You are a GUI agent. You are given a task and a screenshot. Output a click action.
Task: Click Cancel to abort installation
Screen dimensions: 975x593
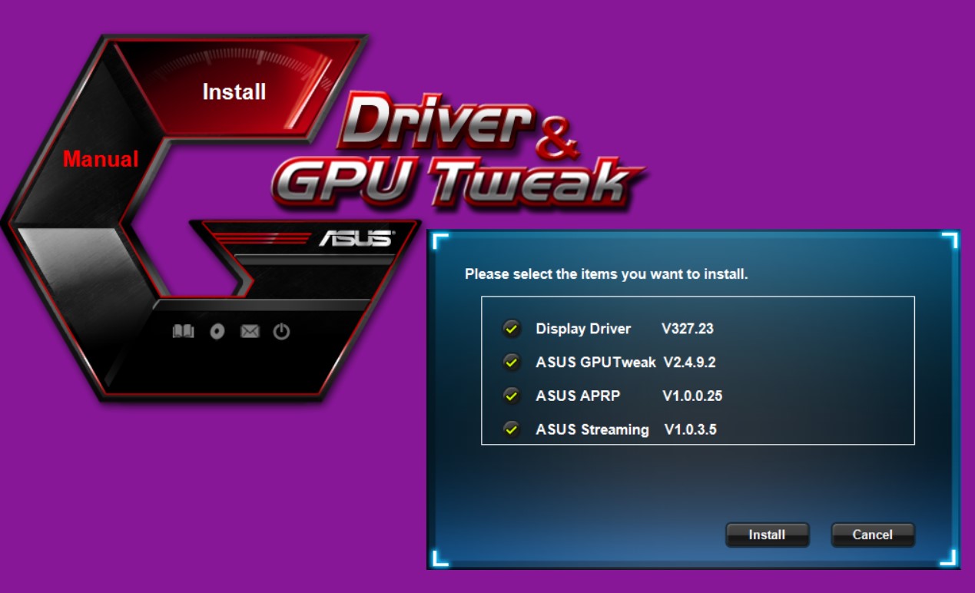tap(872, 535)
